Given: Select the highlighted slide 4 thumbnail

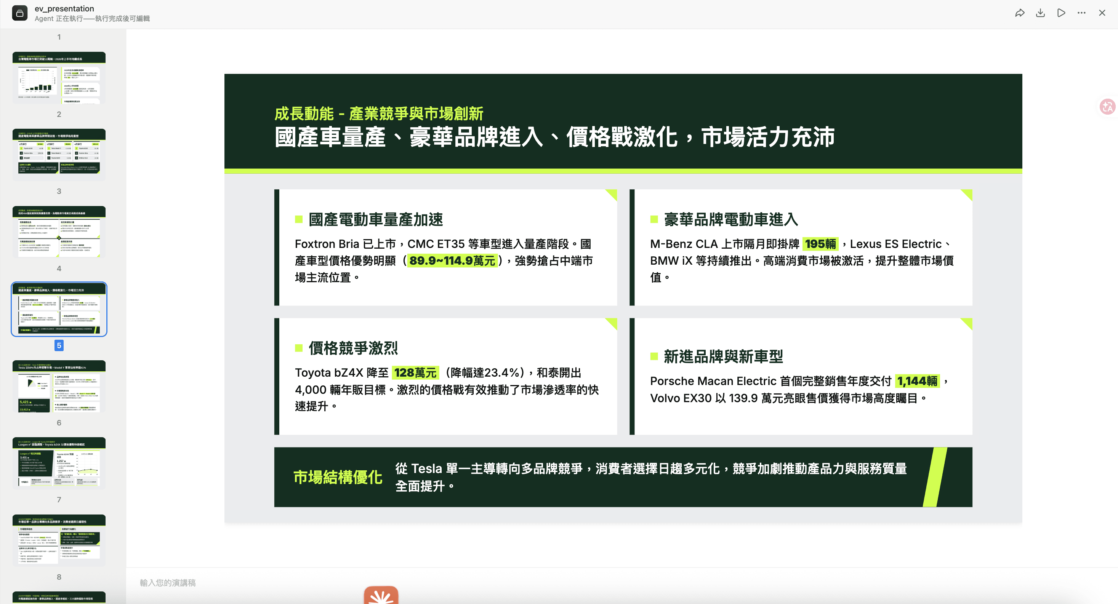Looking at the screenshot, I should 59,309.
